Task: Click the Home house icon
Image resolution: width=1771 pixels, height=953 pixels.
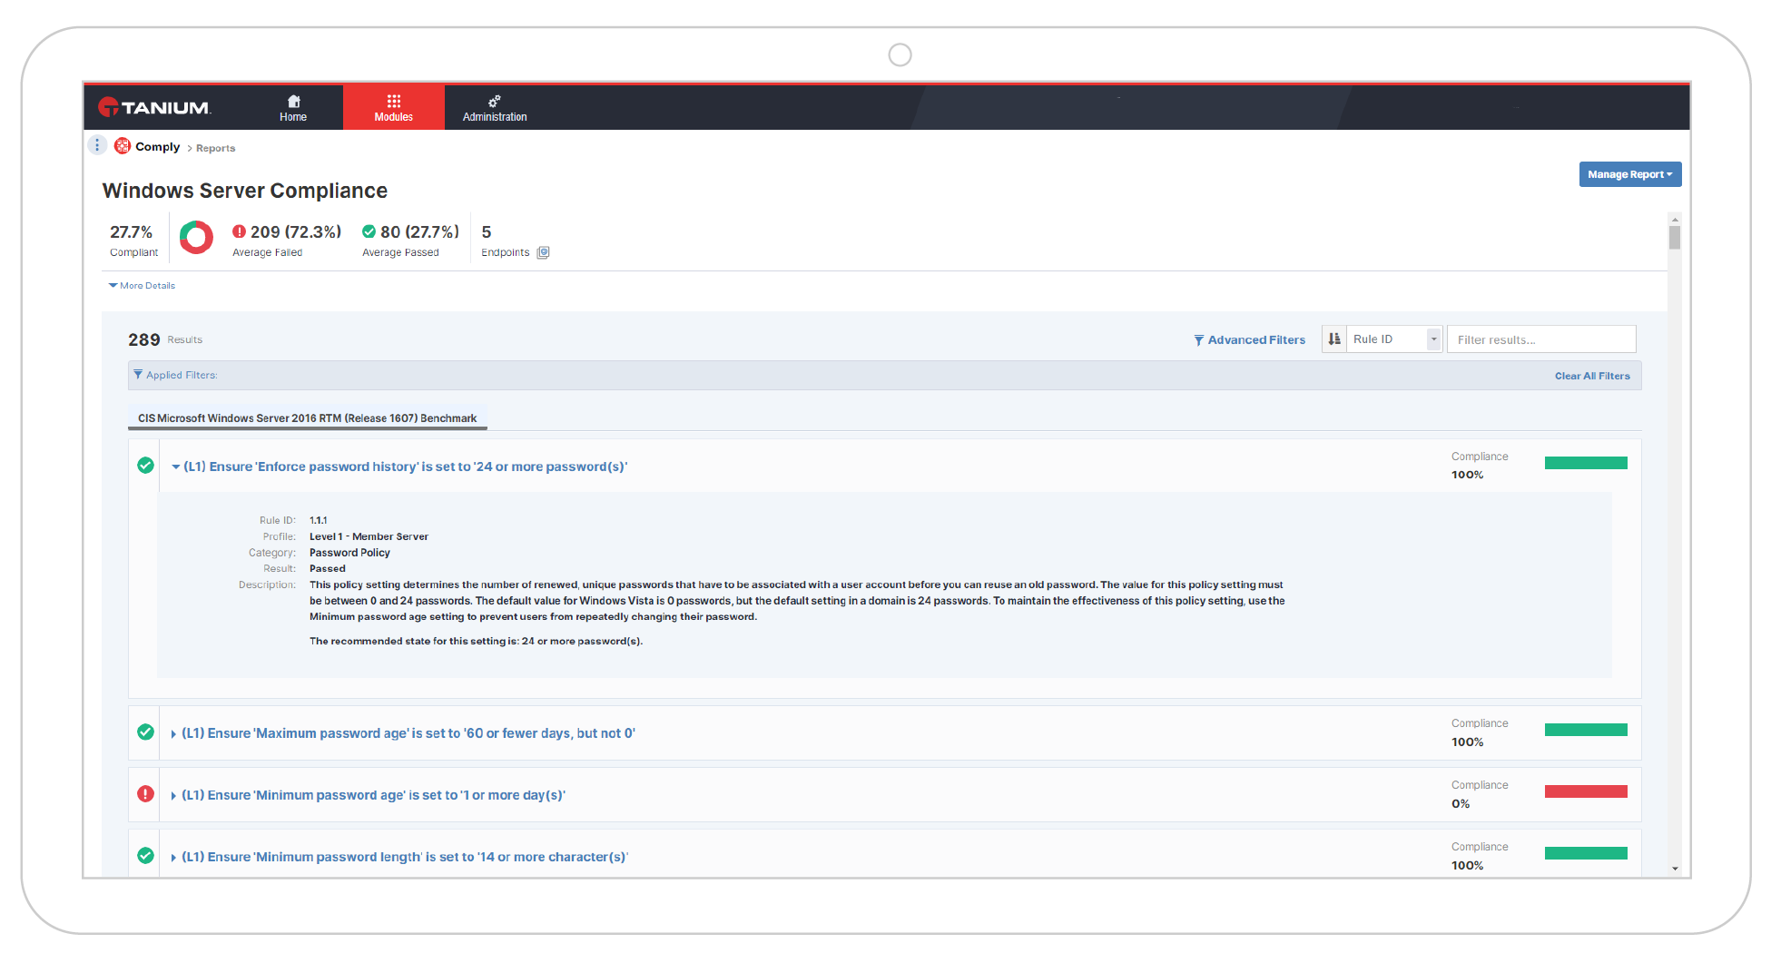Action: click(x=293, y=101)
